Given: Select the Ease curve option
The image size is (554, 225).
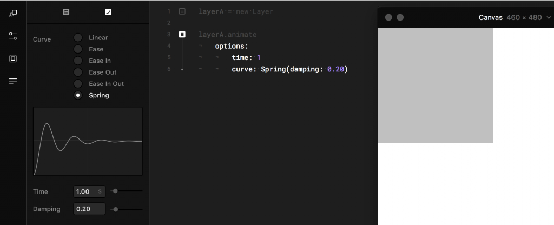Looking at the screenshot, I should click(x=78, y=49).
